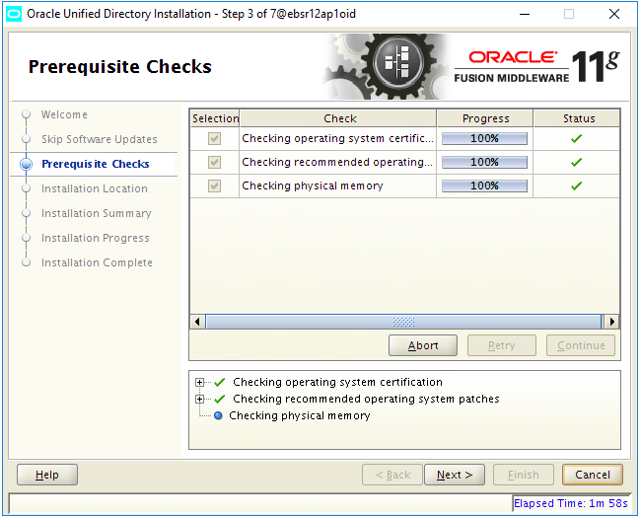640x517 pixels.
Task: Go to Skip Software Updates step
Action: [100, 139]
